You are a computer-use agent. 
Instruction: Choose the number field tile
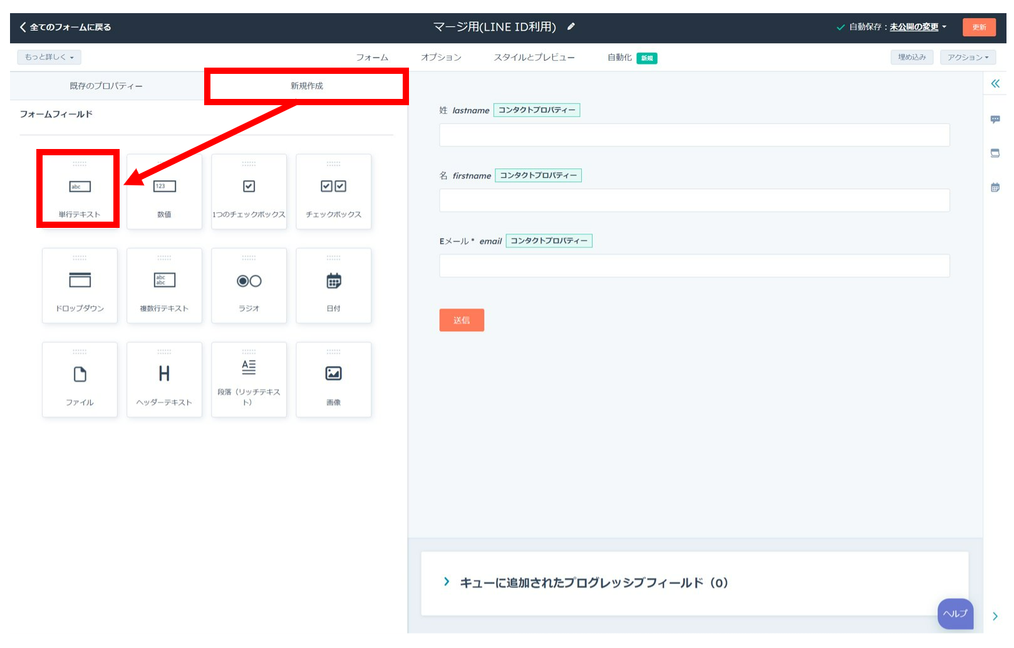(164, 192)
